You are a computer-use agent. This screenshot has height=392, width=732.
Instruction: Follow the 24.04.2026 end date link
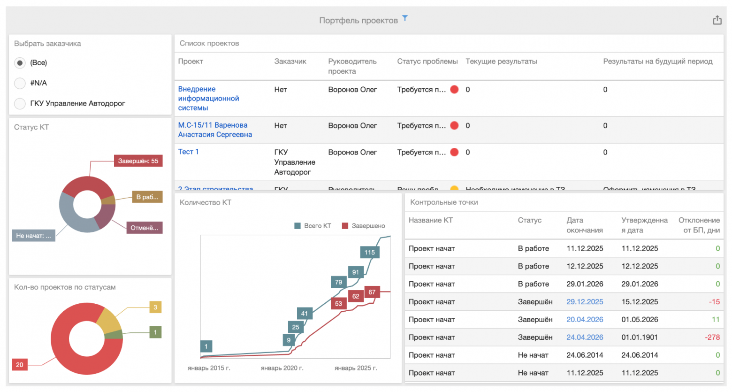point(585,338)
